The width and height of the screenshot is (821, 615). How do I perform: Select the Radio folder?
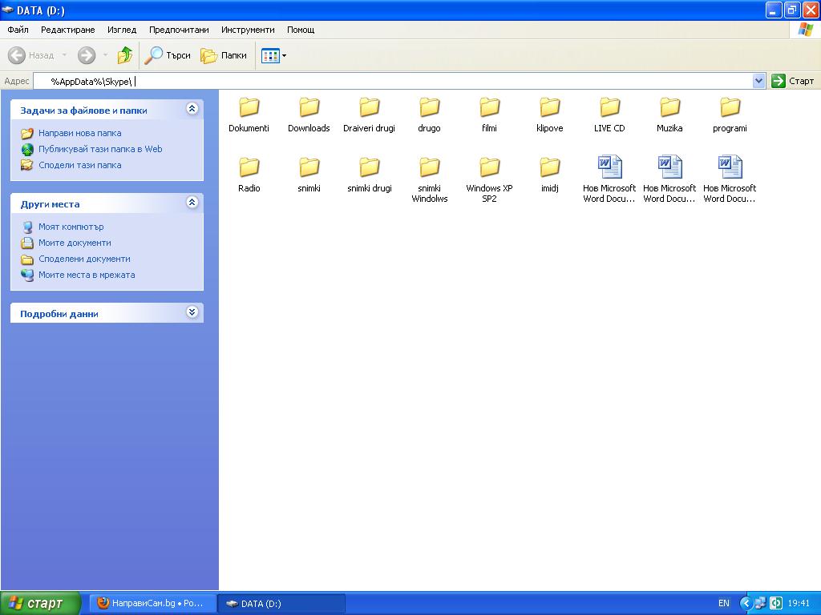pos(249,175)
